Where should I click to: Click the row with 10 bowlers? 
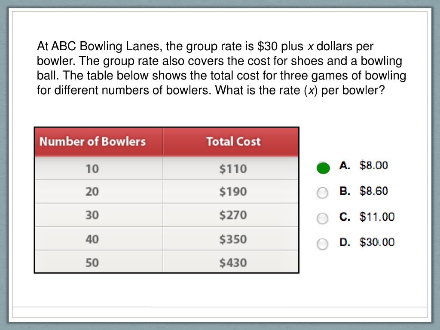coord(167,168)
